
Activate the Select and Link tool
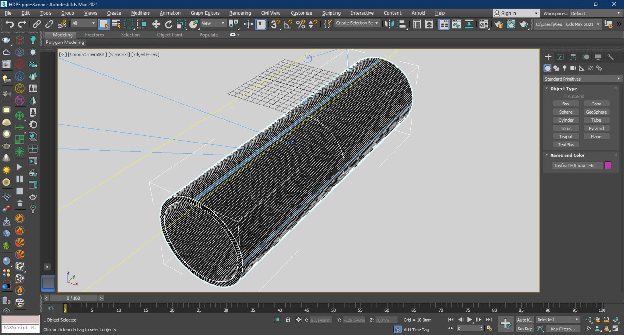37,24
